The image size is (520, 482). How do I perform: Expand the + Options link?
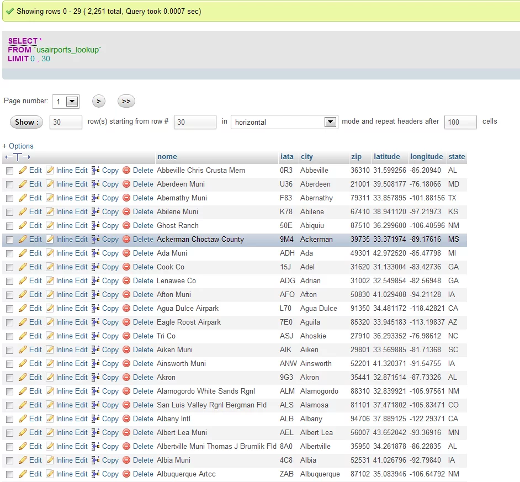pos(18,146)
